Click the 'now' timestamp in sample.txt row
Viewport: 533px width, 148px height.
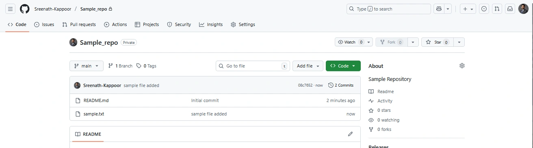[351, 114]
